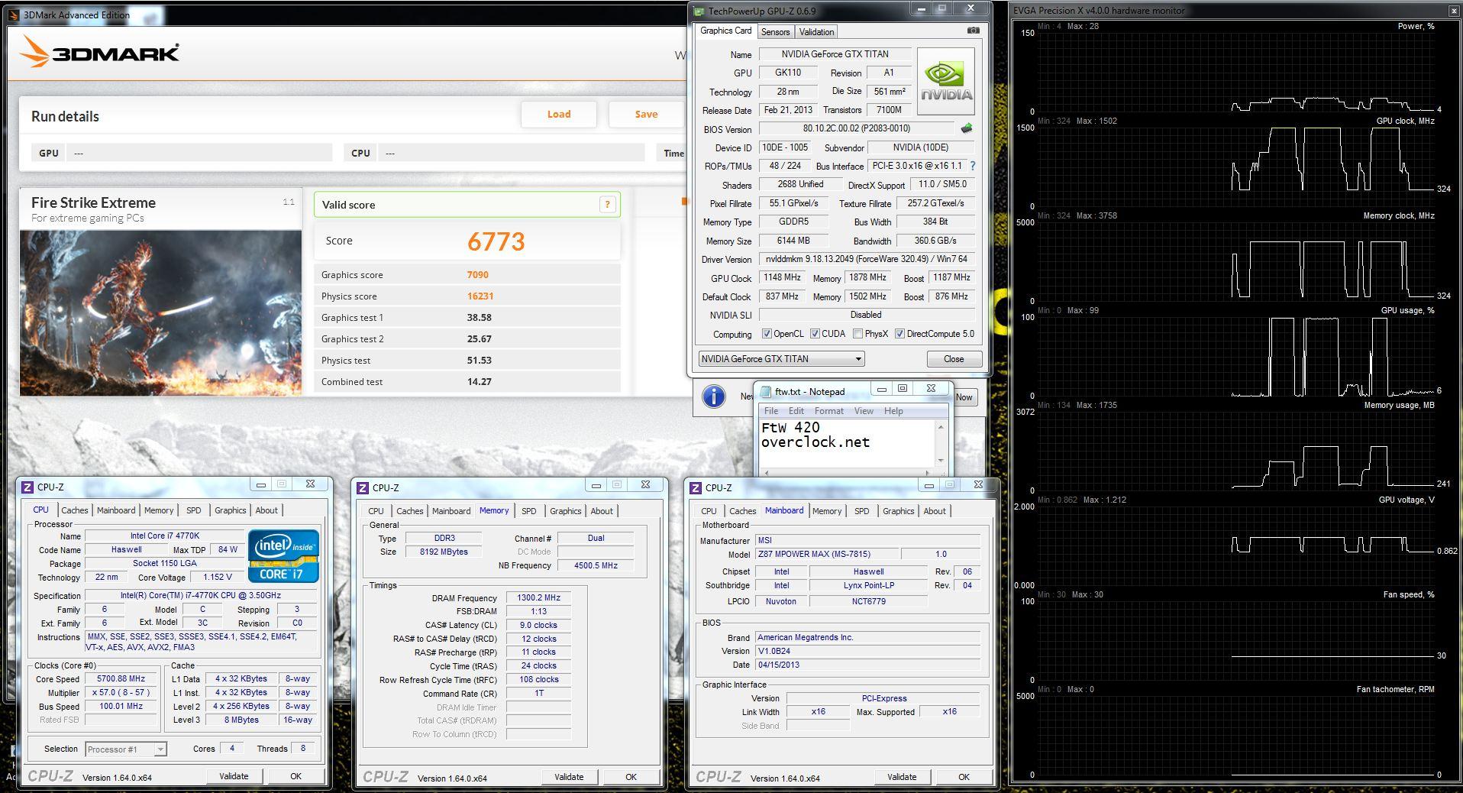Viewport: 1463px width, 793px height.
Task: Click the Multiplier value x 57.0 field
Action: coord(121,692)
